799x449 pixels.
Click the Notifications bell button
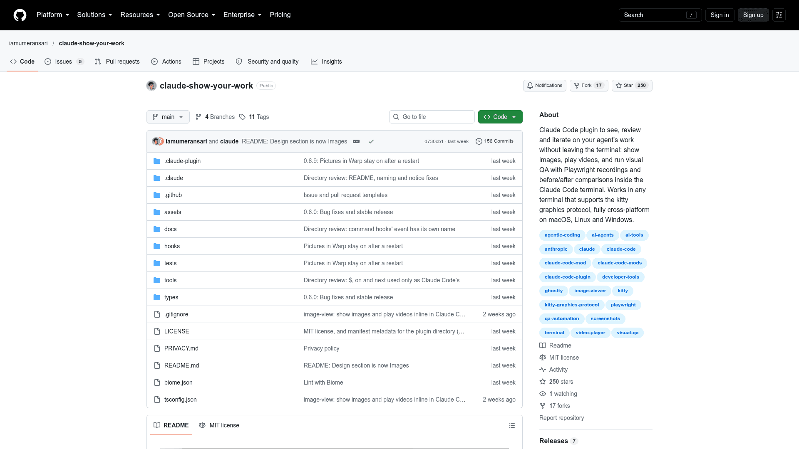point(545,86)
